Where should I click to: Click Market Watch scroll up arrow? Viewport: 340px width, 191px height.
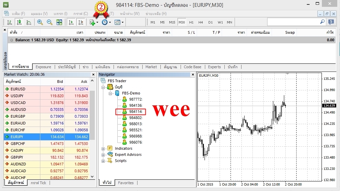click(x=92, y=81)
